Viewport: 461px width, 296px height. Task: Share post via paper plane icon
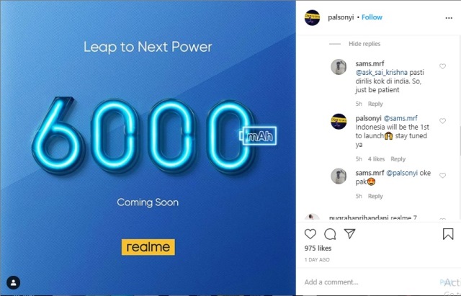click(350, 233)
